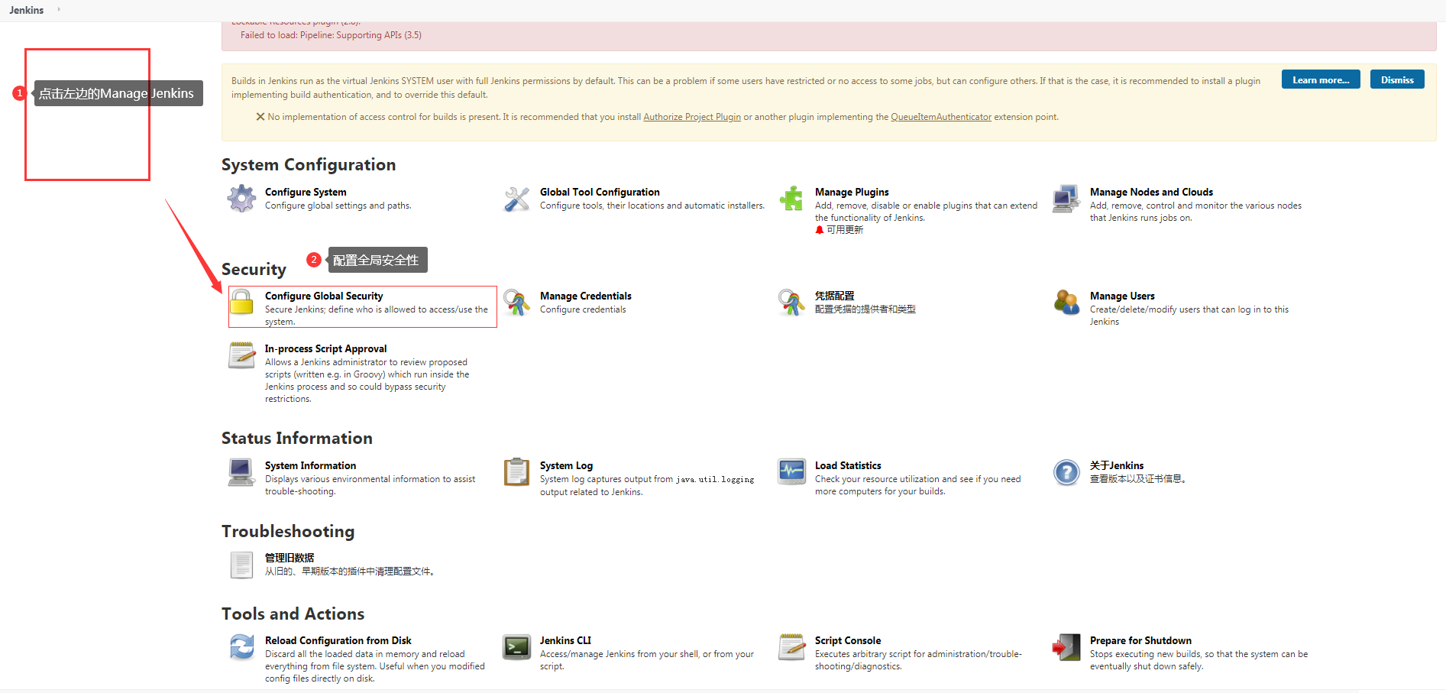Open Global Tool Configuration wrench icon
The image size is (1446, 693).
516,199
